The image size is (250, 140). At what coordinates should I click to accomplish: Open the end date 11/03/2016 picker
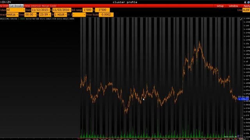62,10
